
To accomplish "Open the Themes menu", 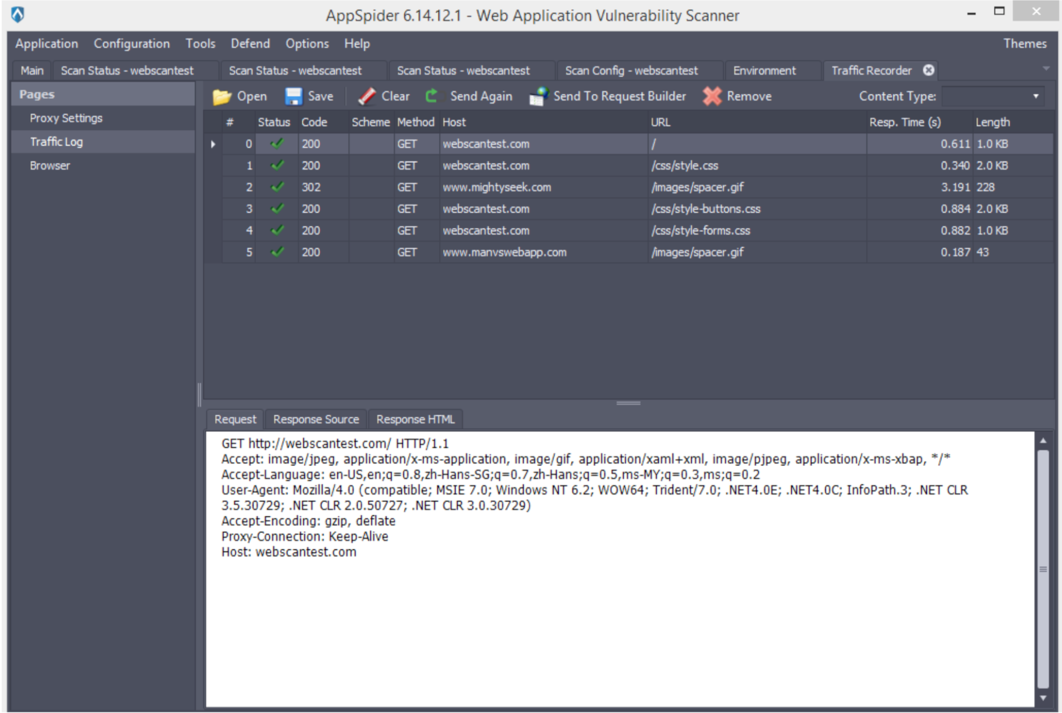I will [x=1025, y=44].
